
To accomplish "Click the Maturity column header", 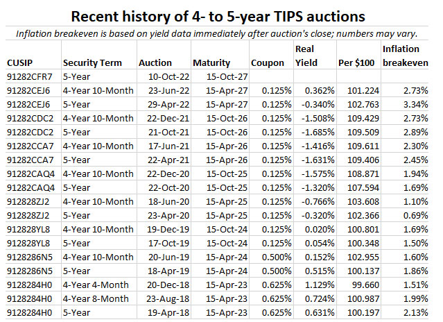I will click(x=212, y=63).
